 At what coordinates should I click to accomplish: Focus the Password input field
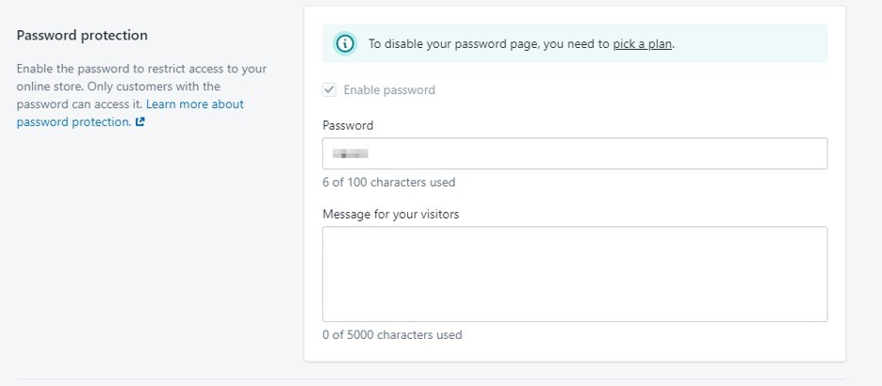575,153
